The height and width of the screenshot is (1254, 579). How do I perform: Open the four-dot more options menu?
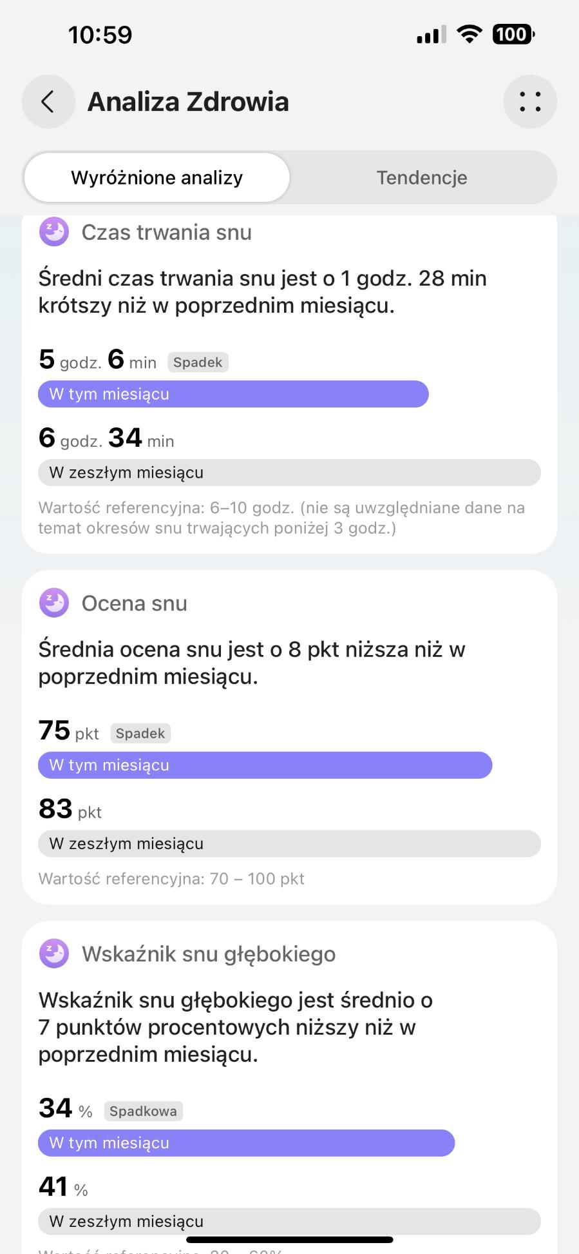coord(529,102)
